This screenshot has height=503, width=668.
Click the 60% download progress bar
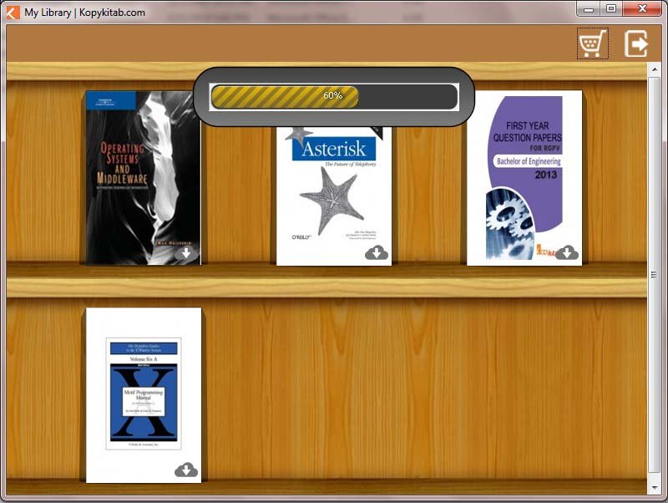tap(334, 97)
